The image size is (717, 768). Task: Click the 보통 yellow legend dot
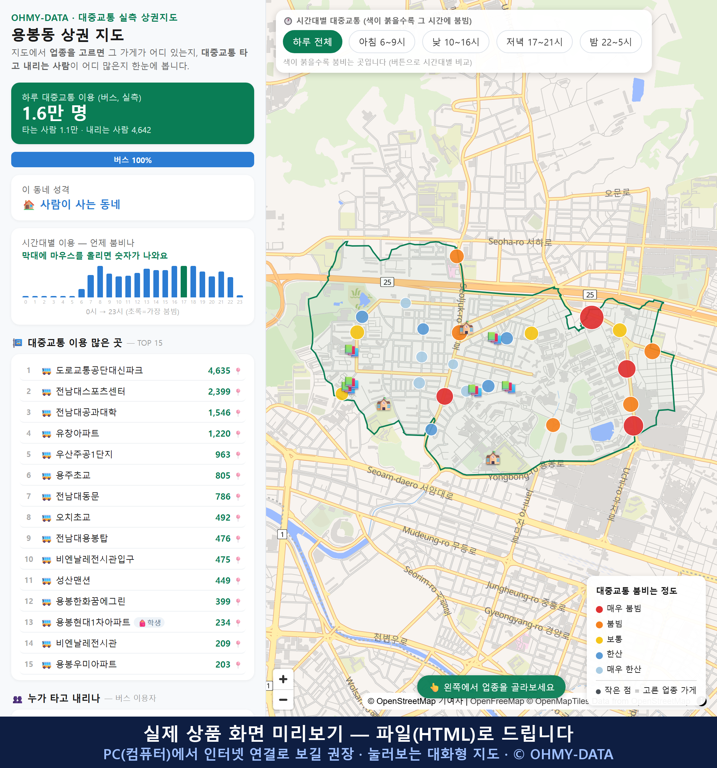pyautogui.click(x=599, y=640)
